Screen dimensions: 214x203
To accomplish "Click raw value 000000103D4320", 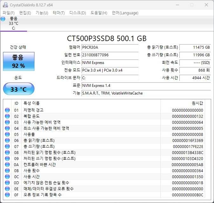I will tap(187, 158).
